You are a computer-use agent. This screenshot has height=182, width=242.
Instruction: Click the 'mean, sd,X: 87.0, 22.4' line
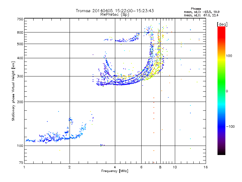[201, 15]
